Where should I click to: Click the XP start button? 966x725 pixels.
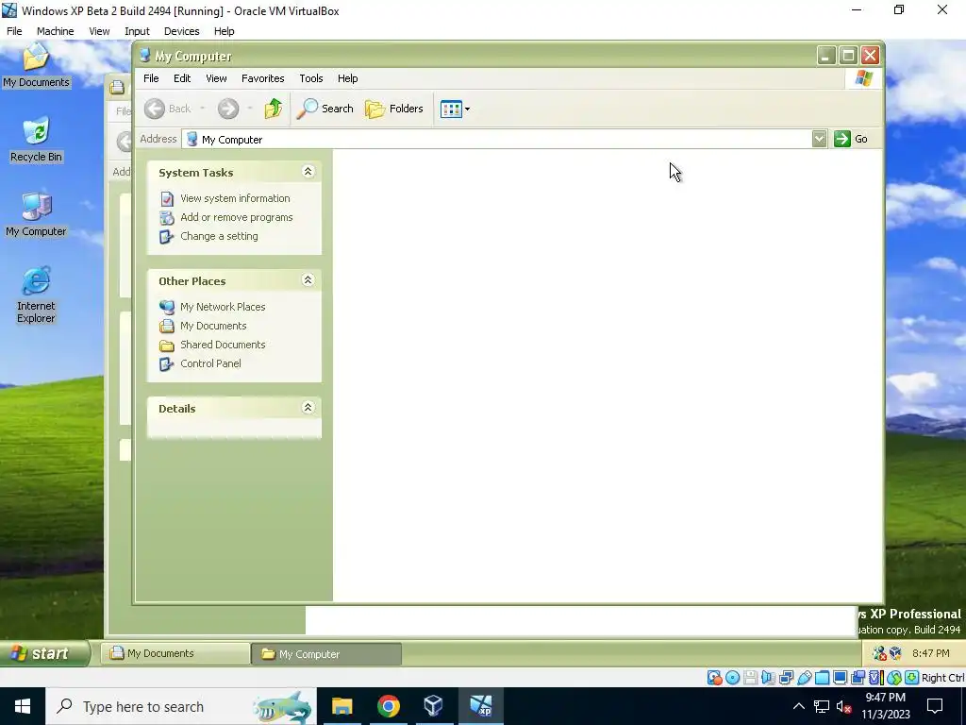pyautogui.click(x=44, y=653)
